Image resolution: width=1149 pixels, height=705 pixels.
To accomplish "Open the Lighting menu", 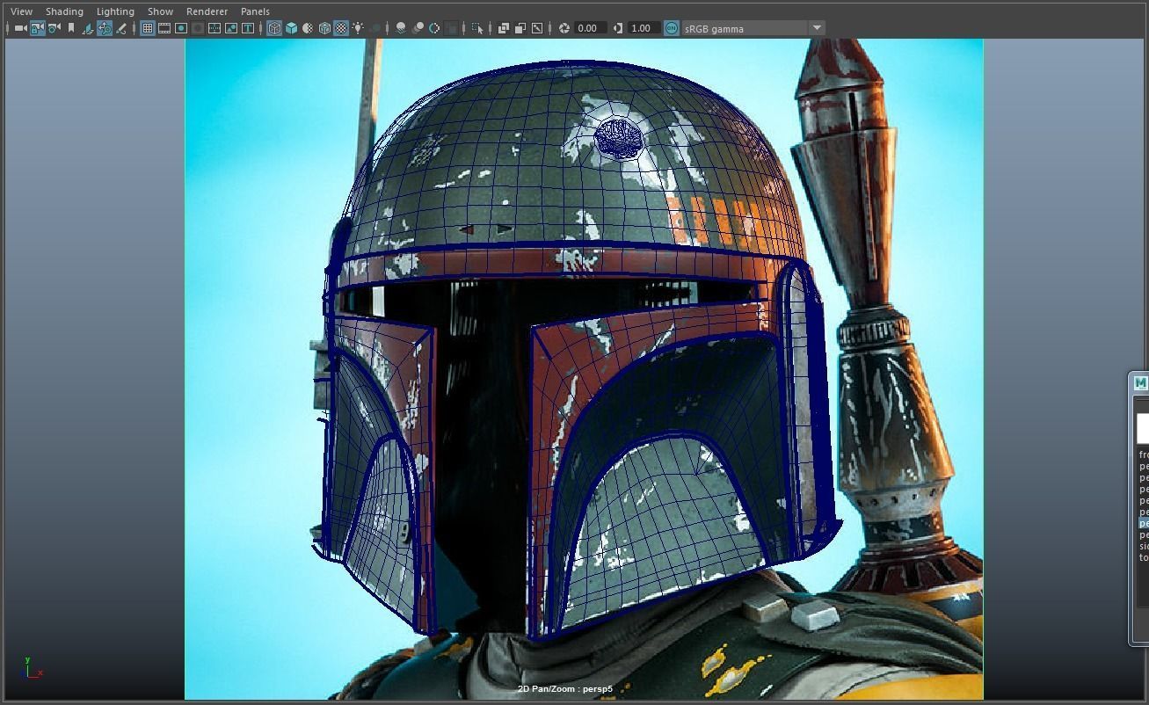I will [115, 11].
